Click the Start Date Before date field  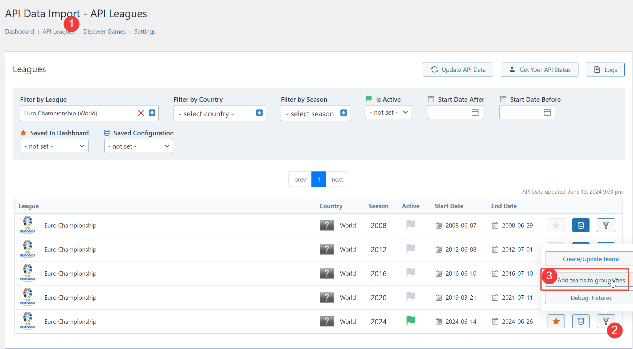[527, 112]
